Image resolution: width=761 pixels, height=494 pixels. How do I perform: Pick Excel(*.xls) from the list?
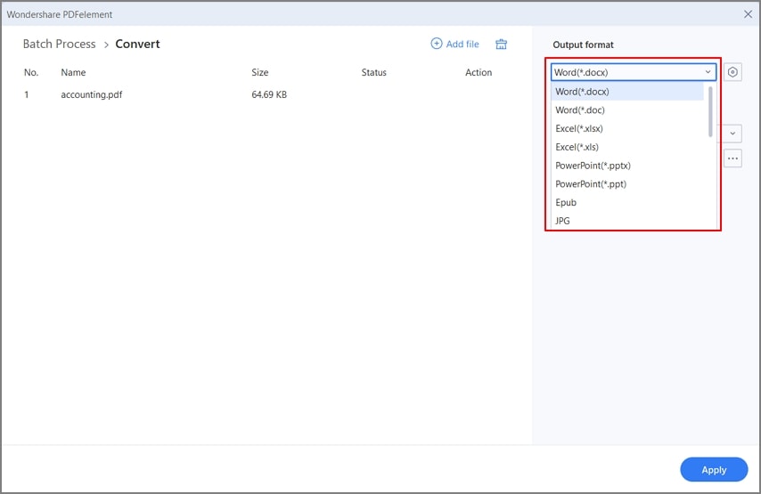[x=627, y=147]
